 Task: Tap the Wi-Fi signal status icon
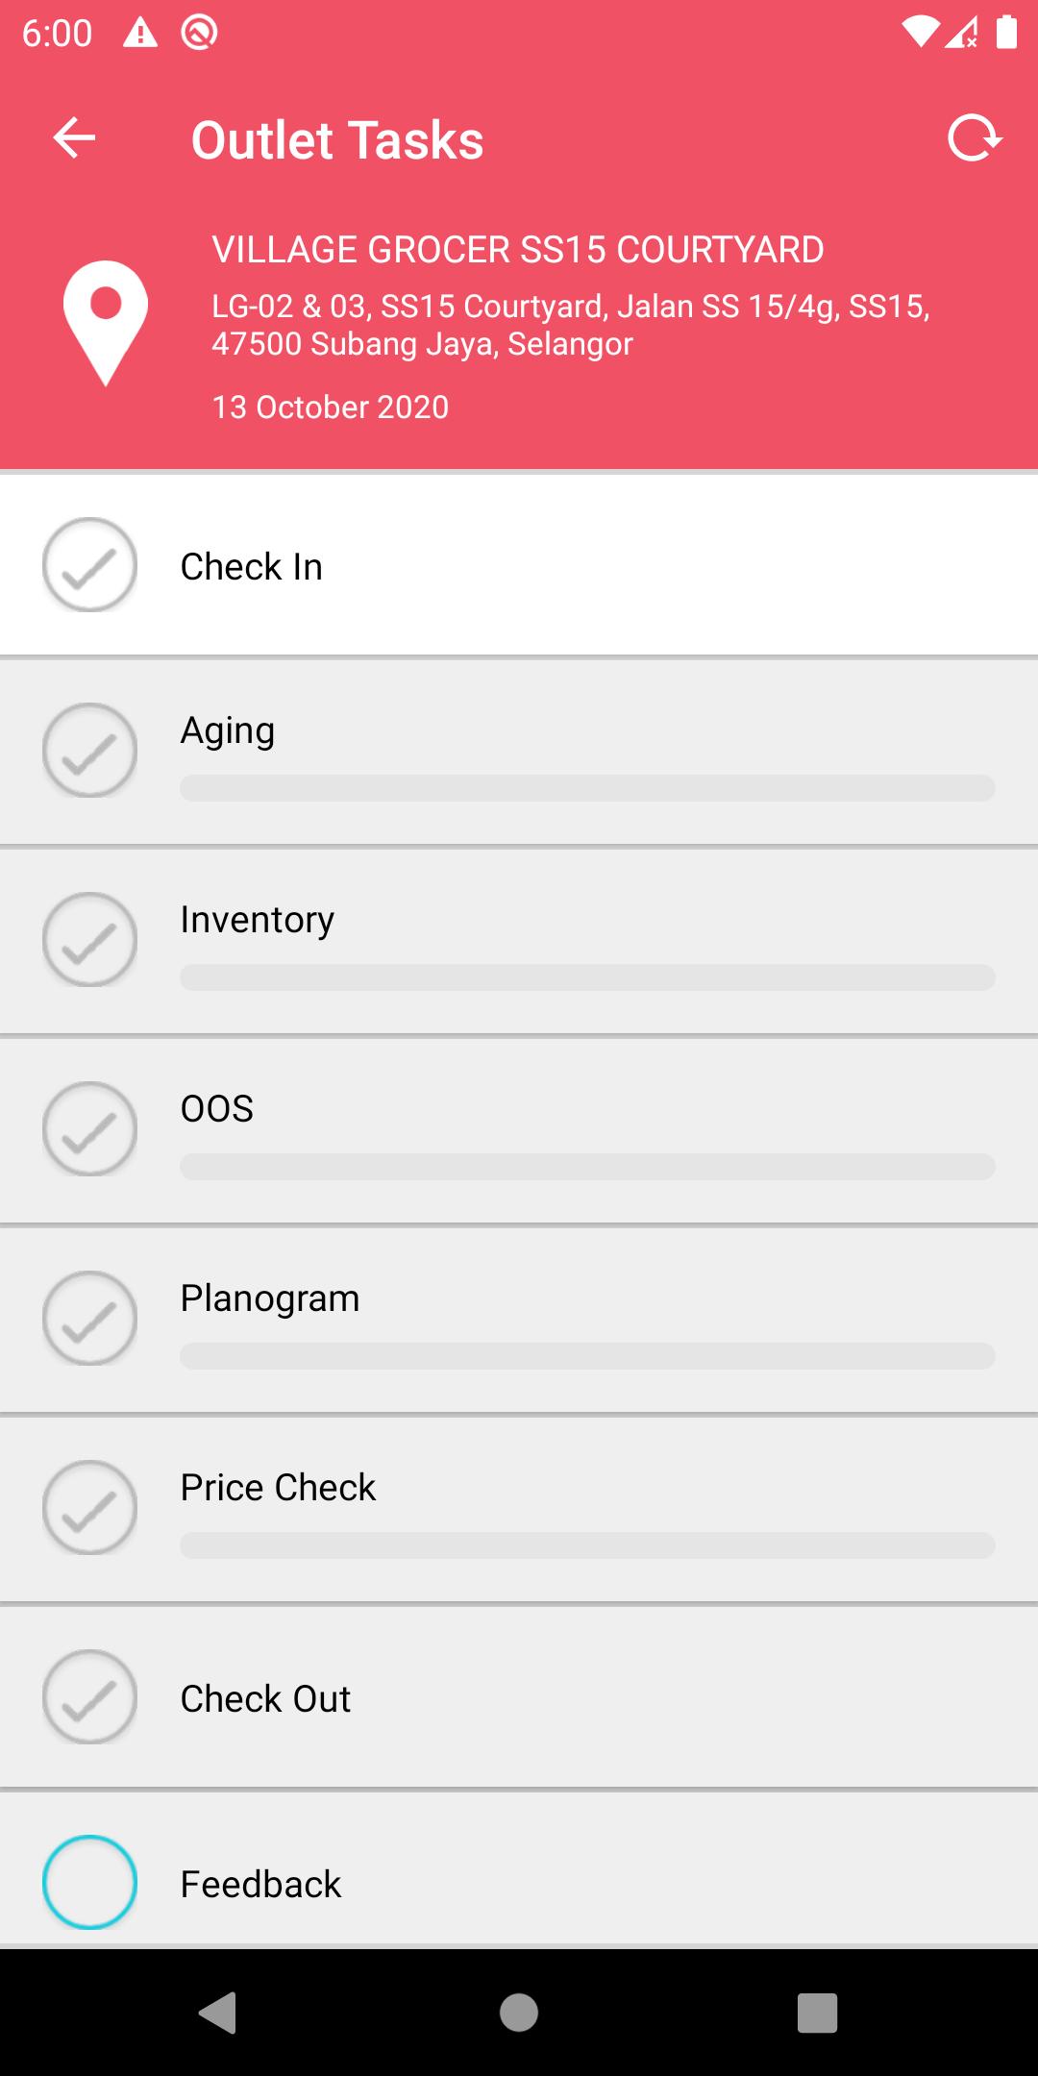919,34
